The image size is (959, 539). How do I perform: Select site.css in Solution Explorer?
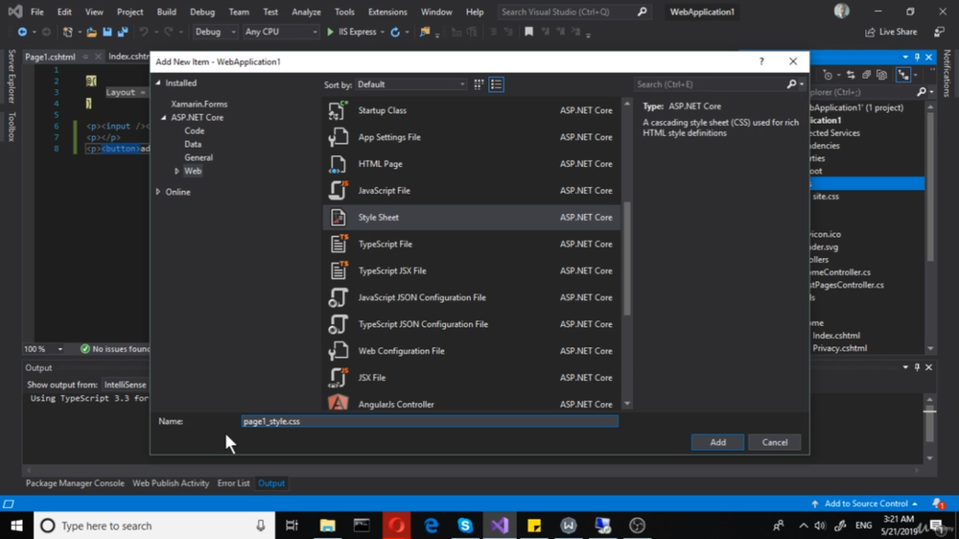[x=826, y=197]
